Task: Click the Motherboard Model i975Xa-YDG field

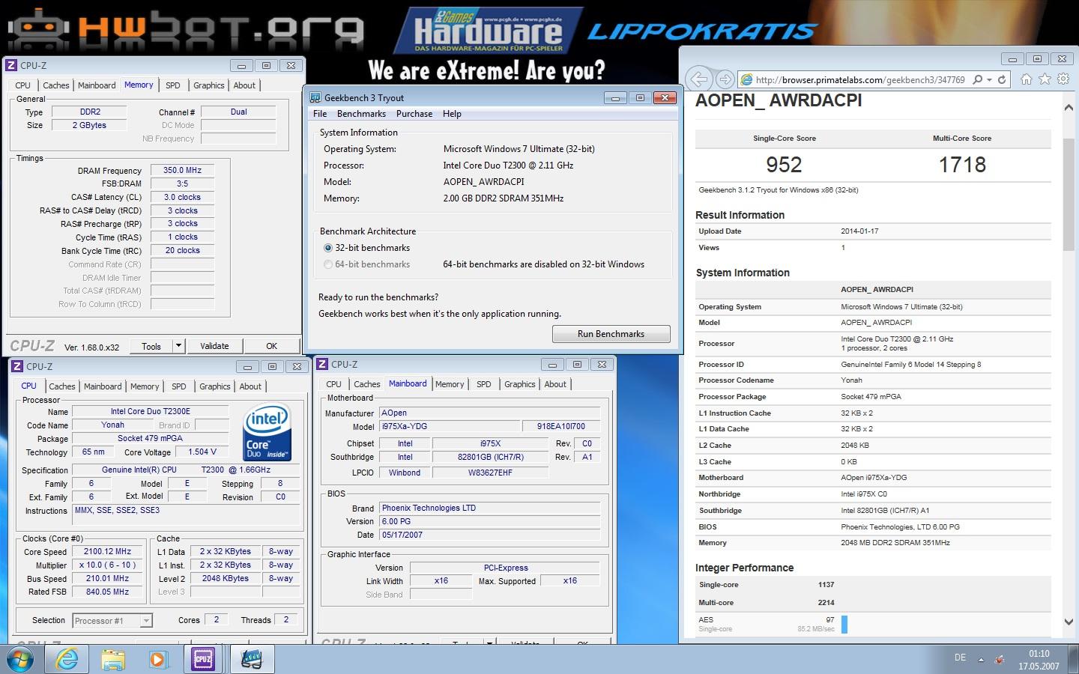Action: (448, 426)
